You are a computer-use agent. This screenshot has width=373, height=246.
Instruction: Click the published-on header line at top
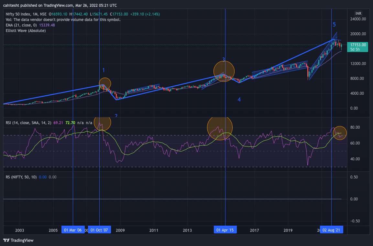coord(60,5)
